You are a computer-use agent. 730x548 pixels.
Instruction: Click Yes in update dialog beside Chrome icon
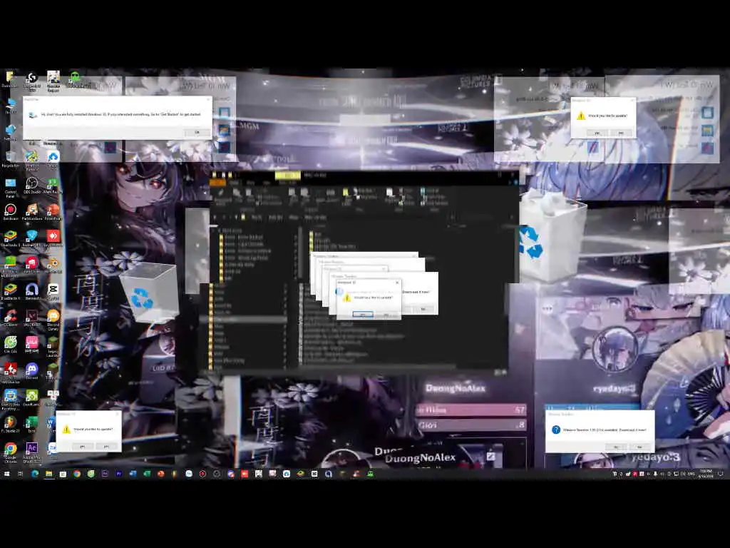[x=83, y=447]
